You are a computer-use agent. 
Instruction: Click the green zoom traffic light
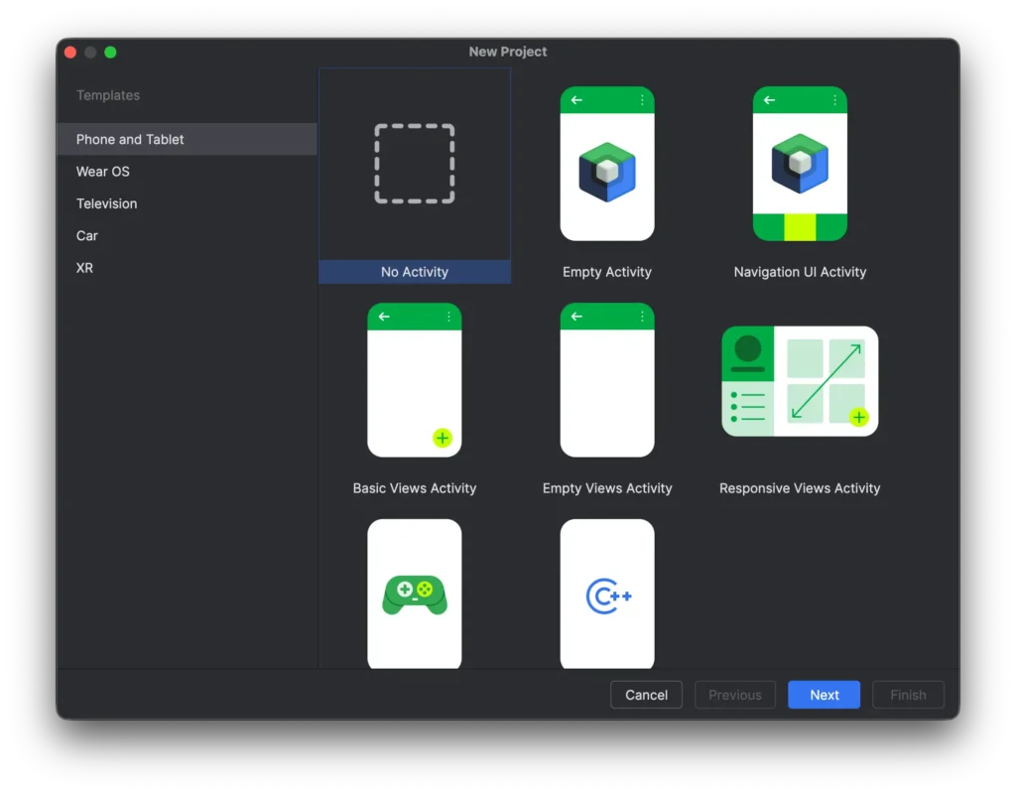tap(111, 52)
